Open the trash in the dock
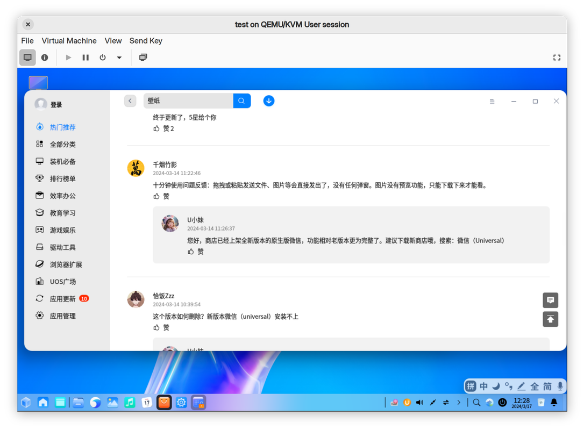This screenshot has width=584, height=430. pos(541,403)
